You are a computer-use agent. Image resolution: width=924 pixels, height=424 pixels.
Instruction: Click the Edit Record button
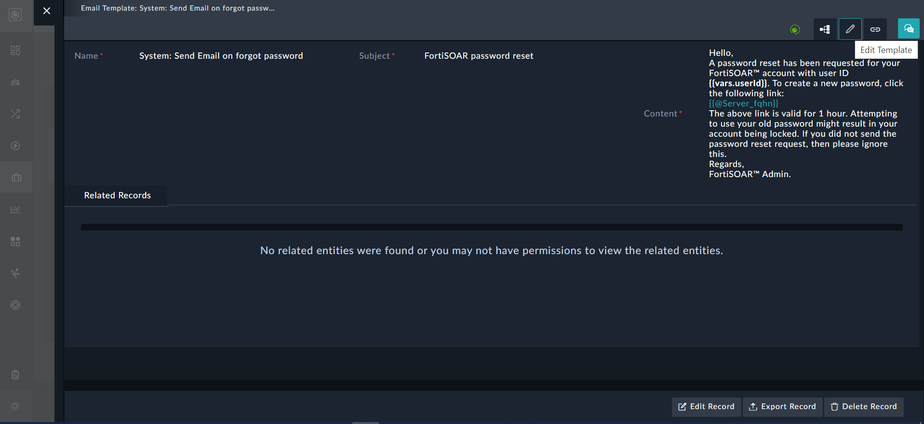click(707, 407)
